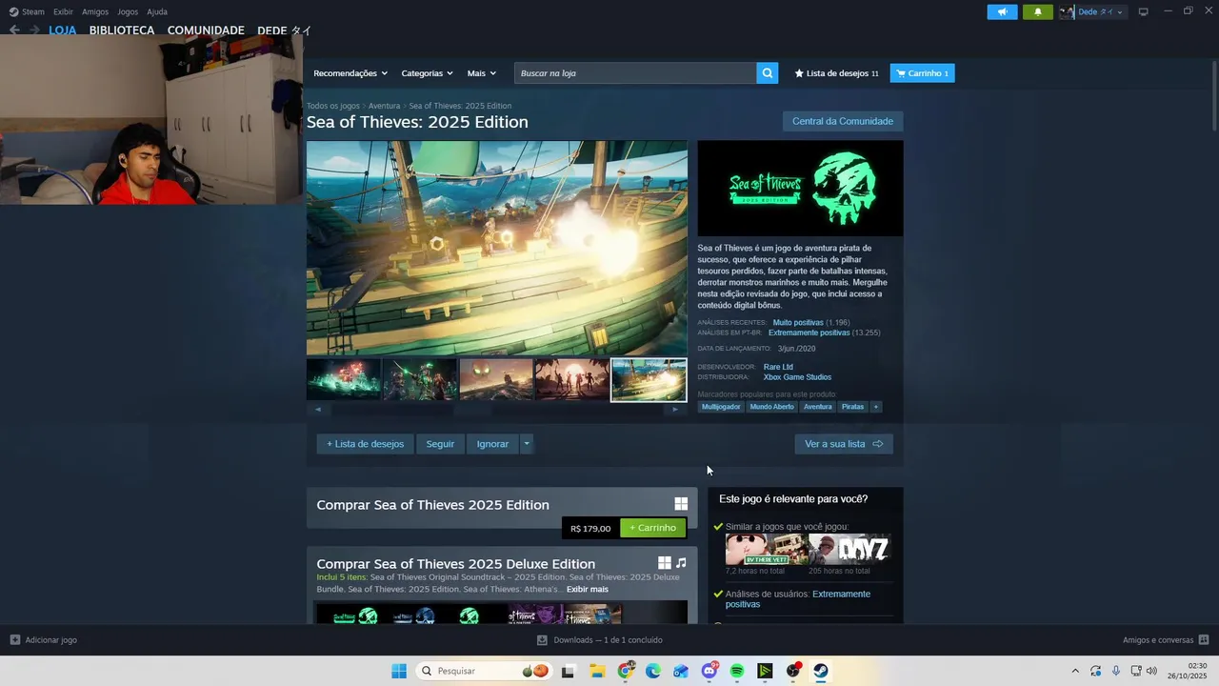Open File Explorer from the taskbar
The image size is (1219, 686).
point(597,671)
